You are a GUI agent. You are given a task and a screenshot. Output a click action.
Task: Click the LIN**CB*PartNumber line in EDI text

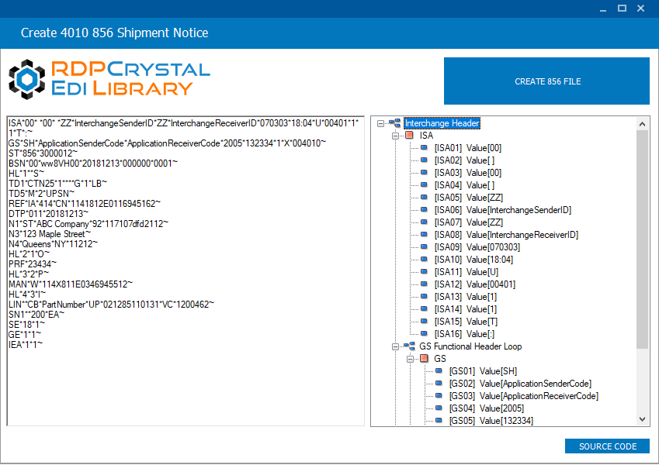point(111,305)
